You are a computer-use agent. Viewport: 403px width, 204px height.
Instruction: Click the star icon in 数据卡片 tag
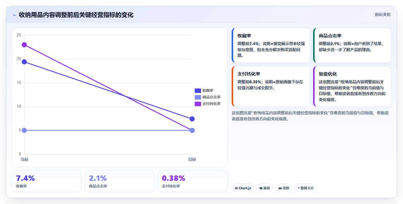(299, 188)
